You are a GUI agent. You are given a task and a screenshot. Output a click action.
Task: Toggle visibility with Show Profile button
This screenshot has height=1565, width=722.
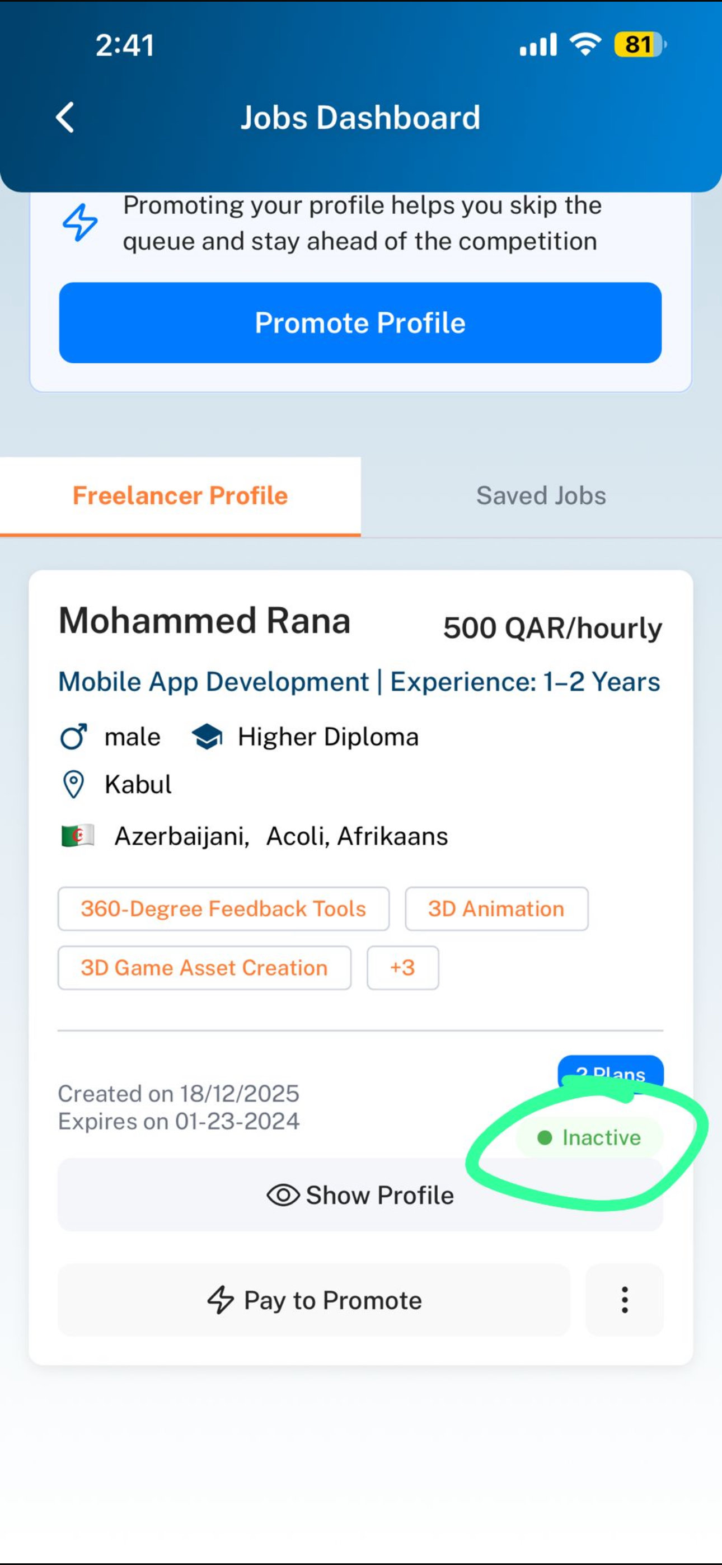360,1195
